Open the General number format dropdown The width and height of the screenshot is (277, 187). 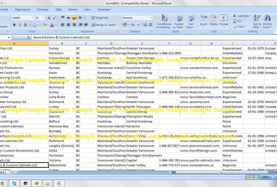tap(151, 18)
